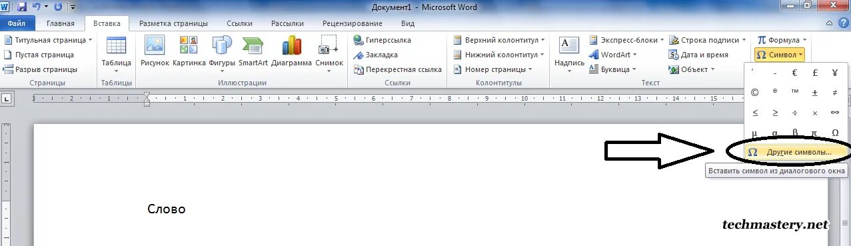Viewport: 851px width, 246px height.
Task: Insert a Пустая страница
Action: point(39,55)
